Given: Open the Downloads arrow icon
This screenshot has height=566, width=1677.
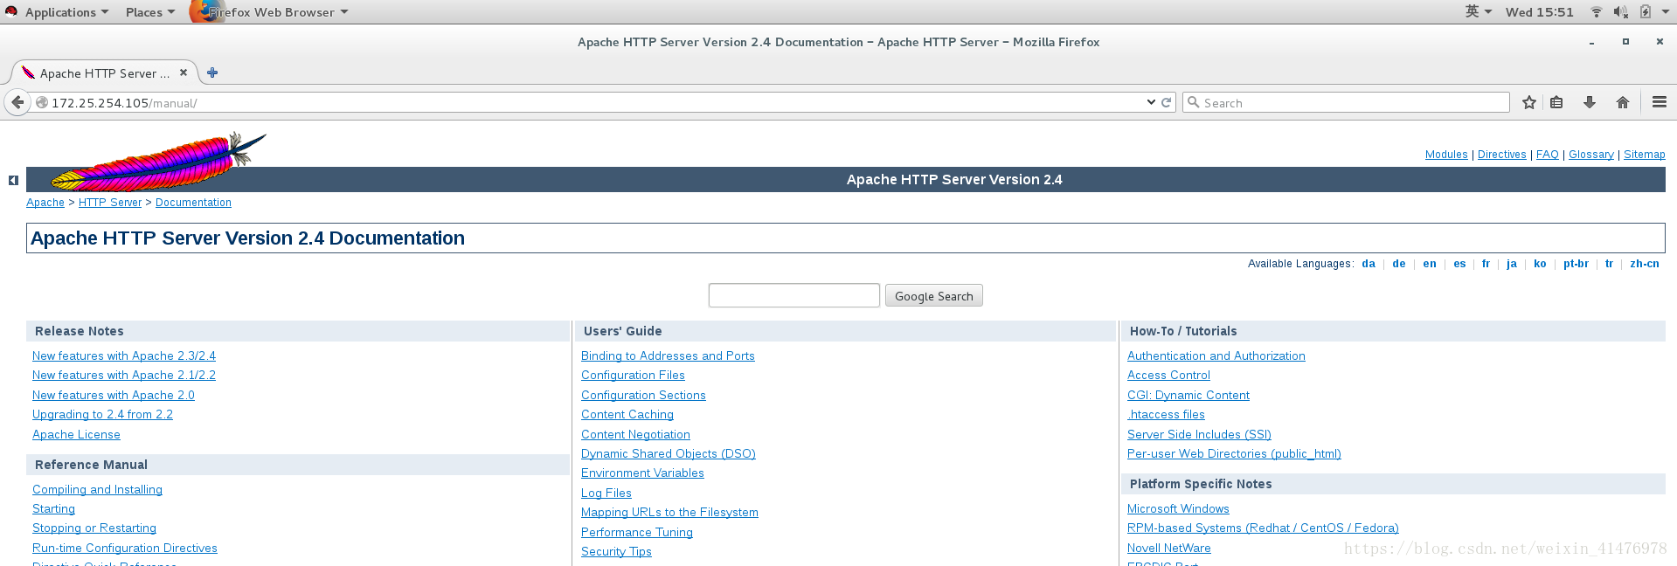Looking at the screenshot, I should tap(1590, 102).
